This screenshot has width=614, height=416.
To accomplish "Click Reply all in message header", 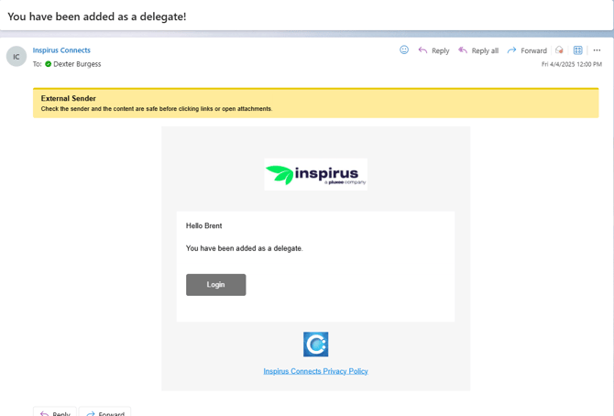I will 478,50.
